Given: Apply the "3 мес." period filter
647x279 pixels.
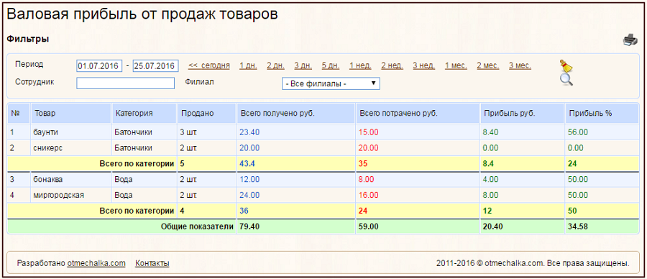Looking at the screenshot, I should coord(520,65).
